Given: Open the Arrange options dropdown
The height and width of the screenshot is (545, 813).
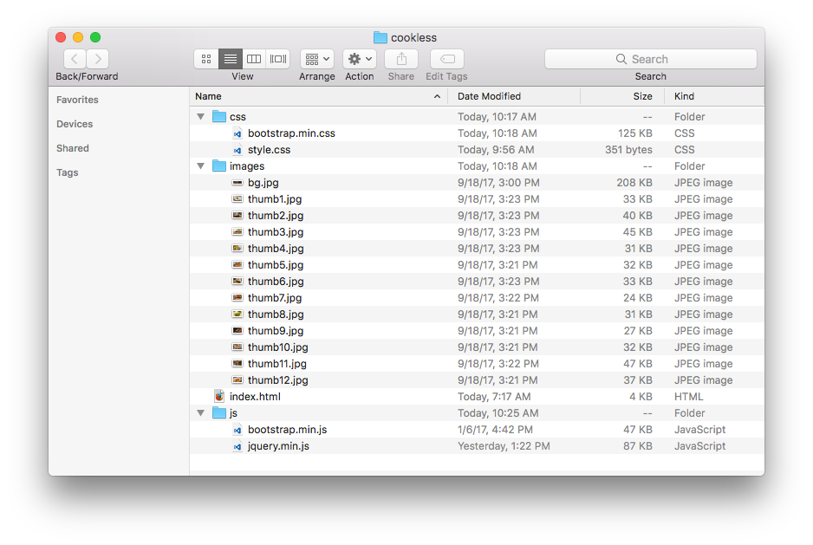Looking at the screenshot, I should pos(316,58).
